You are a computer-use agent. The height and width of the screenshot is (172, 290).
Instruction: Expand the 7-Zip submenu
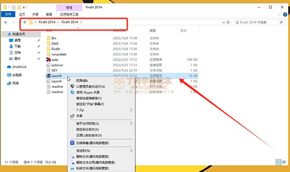pyautogui.click(x=101, y=110)
